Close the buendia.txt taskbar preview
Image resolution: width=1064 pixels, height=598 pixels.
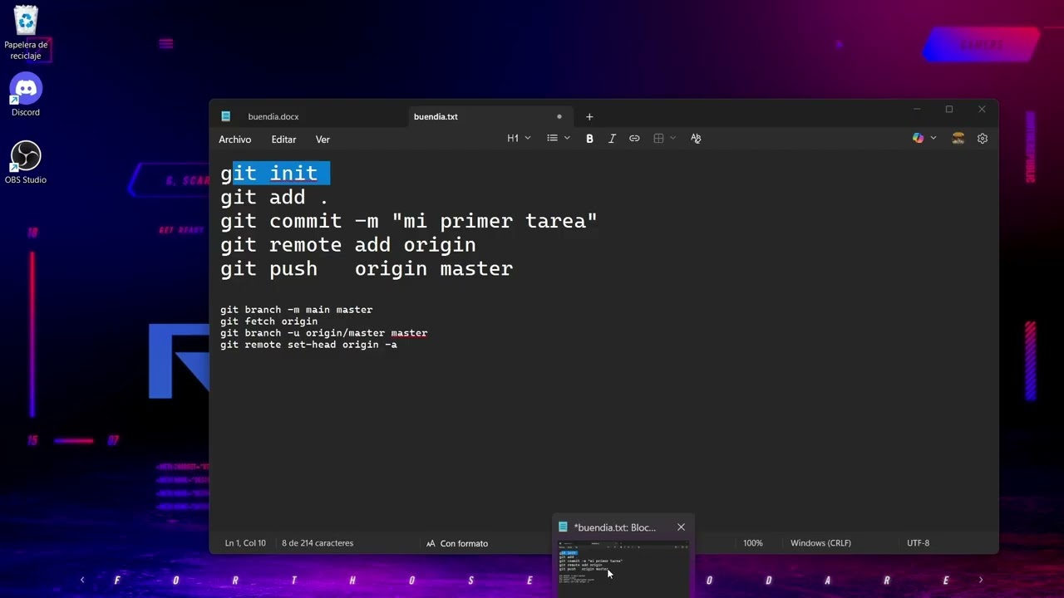681,527
